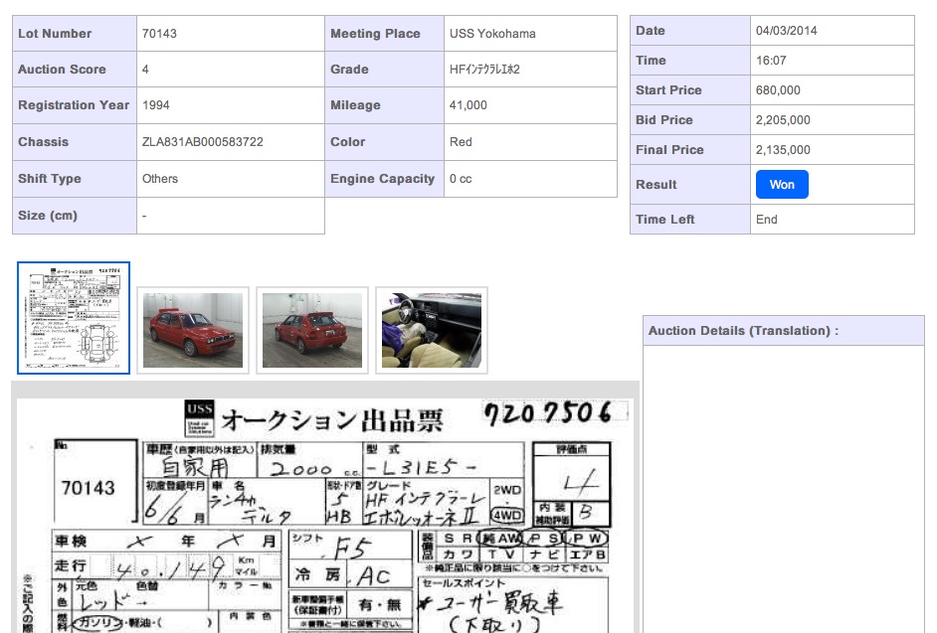This screenshot has width=937, height=633.
Task: Select the registration year 1994 cell
Action: point(156,105)
